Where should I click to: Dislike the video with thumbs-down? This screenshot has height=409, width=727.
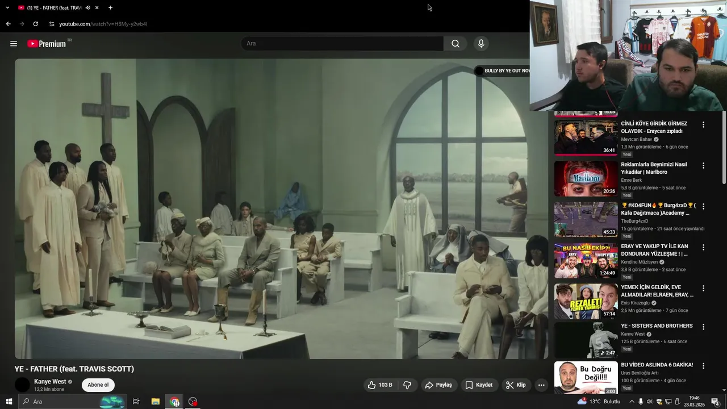point(407,385)
